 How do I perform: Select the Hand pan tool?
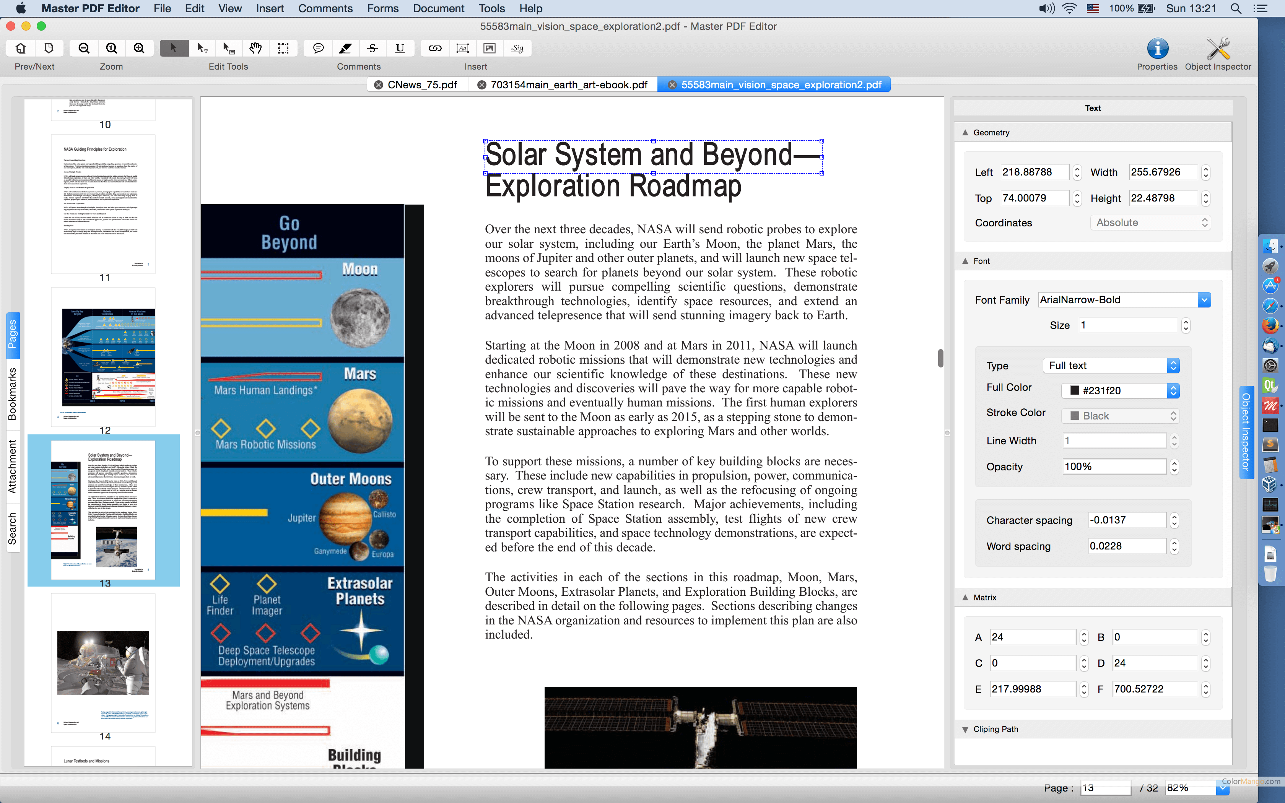(255, 48)
